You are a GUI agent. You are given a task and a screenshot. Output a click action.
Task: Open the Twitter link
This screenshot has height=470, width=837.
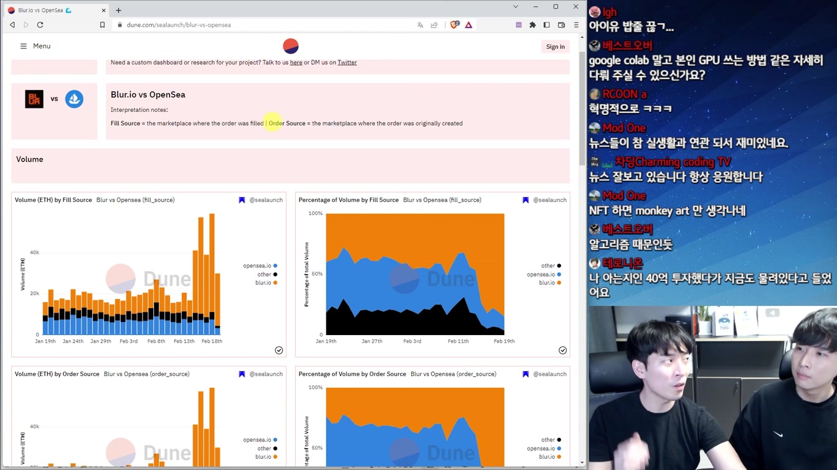(347, 62)
